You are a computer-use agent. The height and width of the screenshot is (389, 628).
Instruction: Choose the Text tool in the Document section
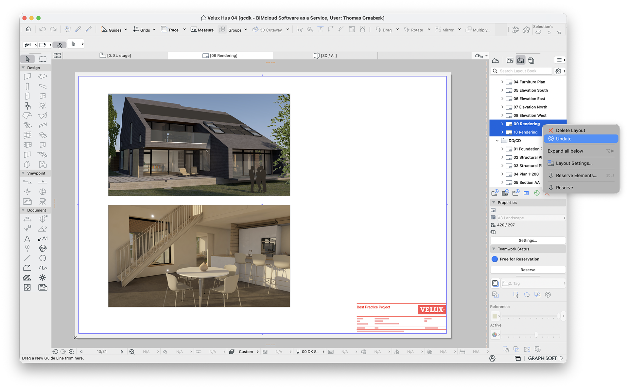pyautogui.click(x=27, y=239)
